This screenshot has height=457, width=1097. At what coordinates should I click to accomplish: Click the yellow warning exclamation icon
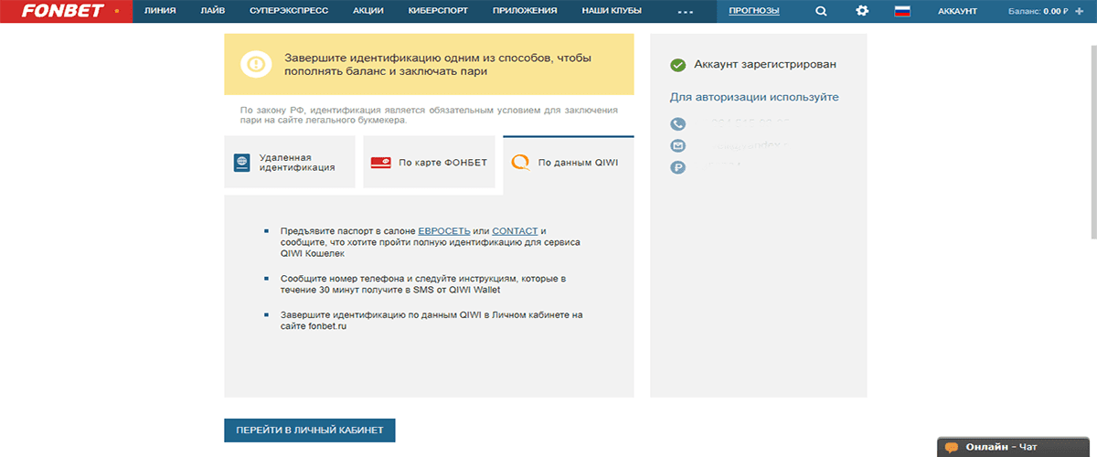256,64
